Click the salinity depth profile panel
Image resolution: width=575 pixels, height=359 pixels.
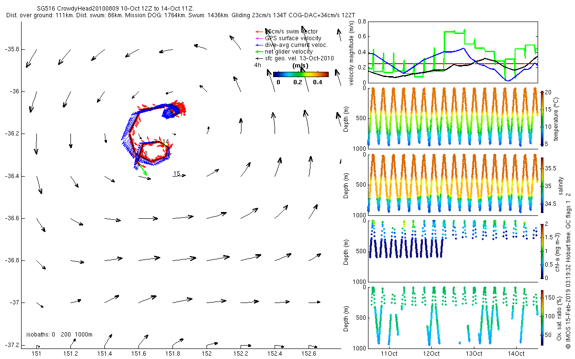coord(453,184)
